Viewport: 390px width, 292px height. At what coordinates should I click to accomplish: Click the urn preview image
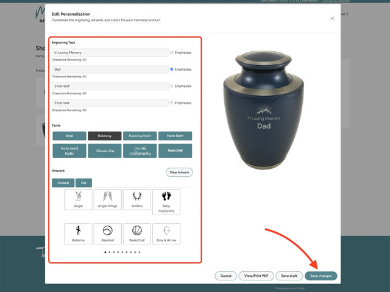[264, 110]
